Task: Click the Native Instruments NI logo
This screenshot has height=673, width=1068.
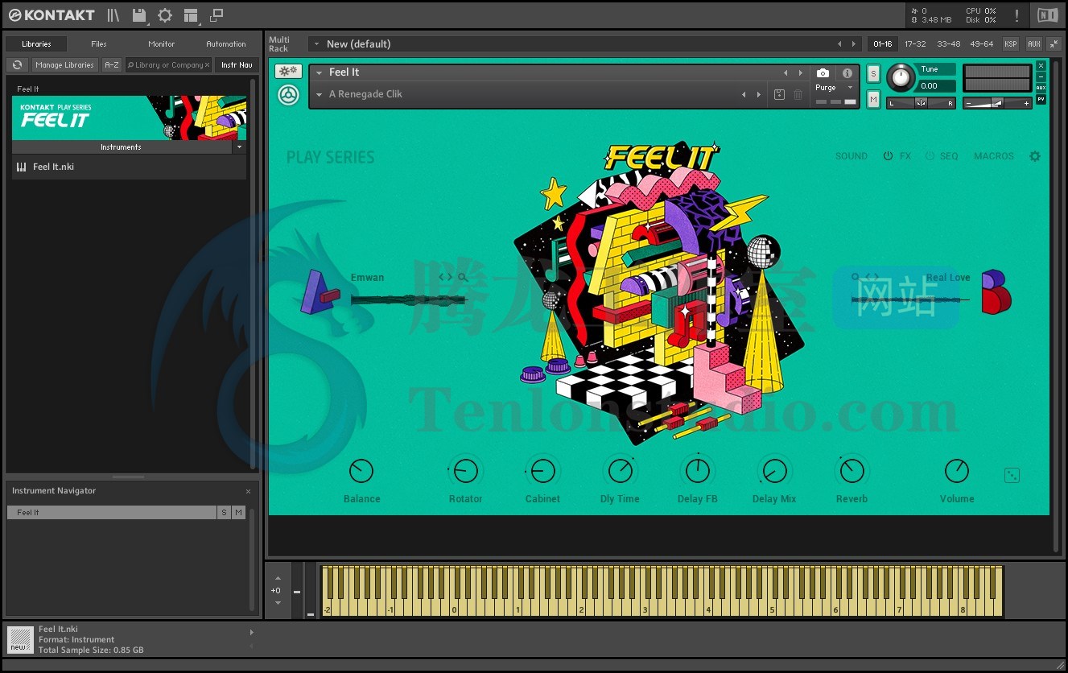Action: (1047, 15)
